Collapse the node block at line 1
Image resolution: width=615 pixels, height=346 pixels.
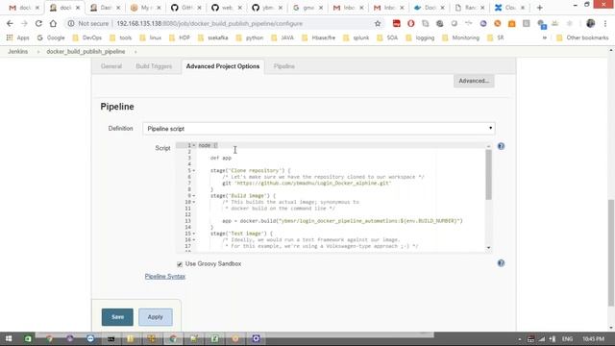(194, 145)
